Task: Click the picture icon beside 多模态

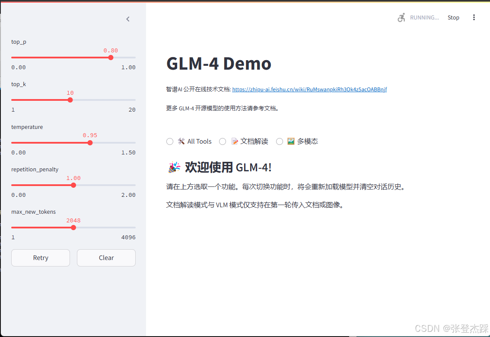Action: pyautogui.click(x=290, y=141)
